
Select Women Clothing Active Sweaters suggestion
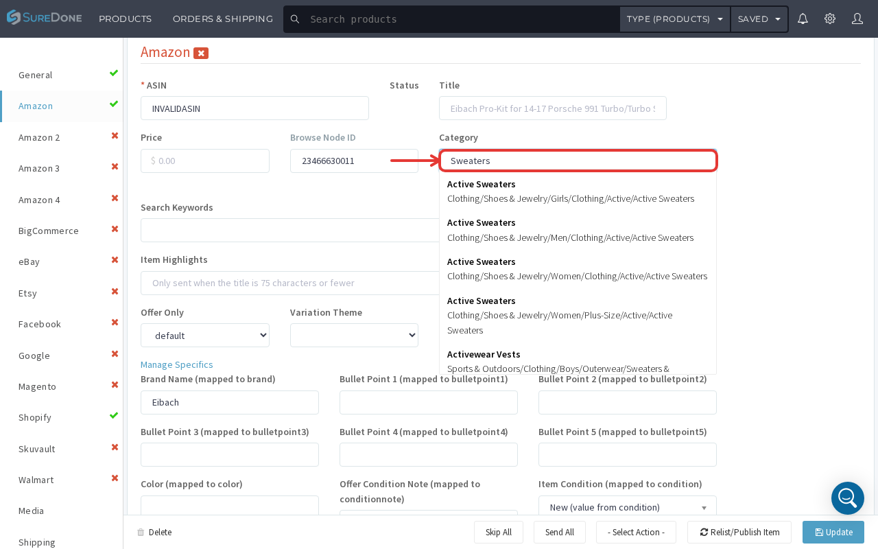tap(578, 269)
